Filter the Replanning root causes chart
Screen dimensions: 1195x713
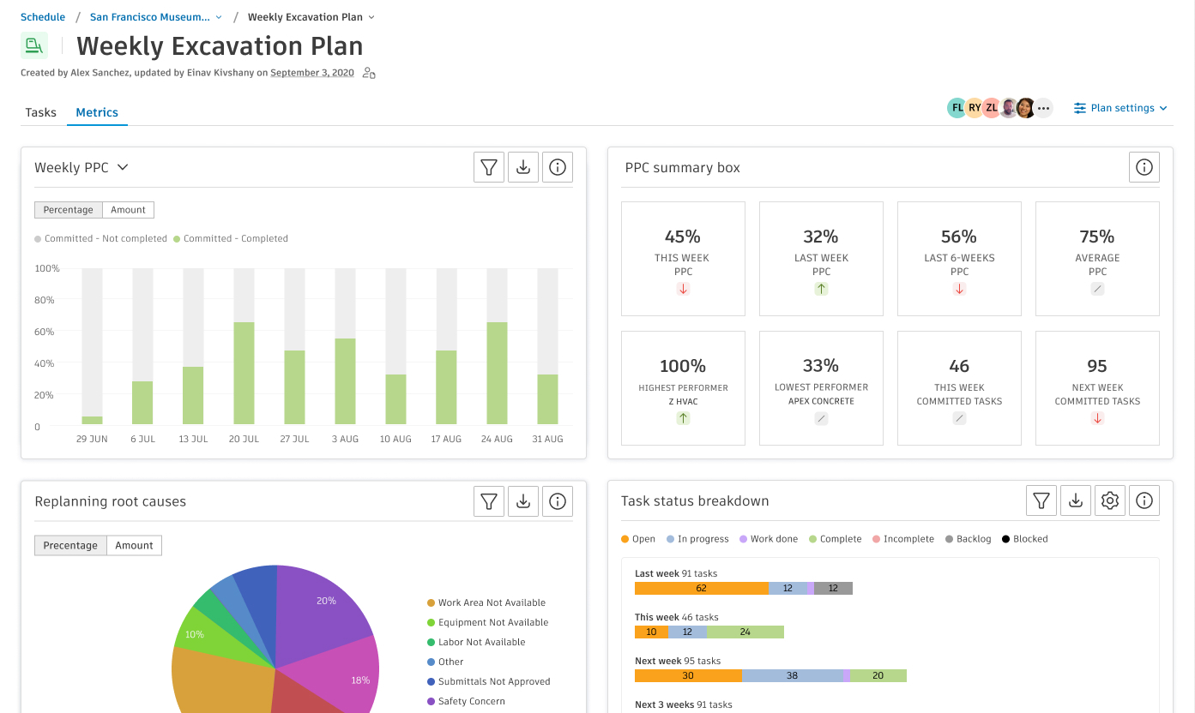click(489, 502)
